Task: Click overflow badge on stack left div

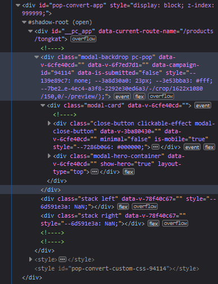Action: (x=145, y=206)
